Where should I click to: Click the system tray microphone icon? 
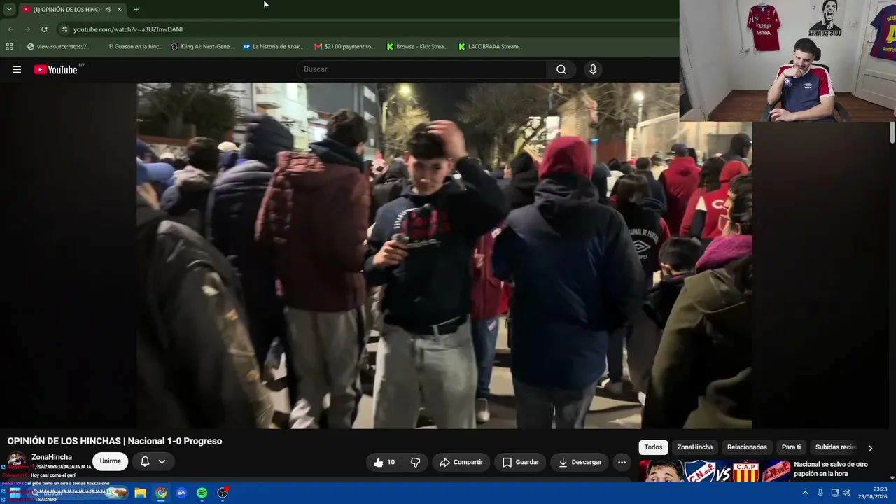[820, 493]
